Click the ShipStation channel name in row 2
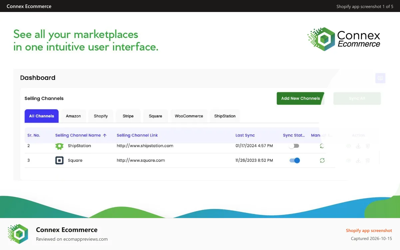Image resolution: width=400 pixels, height=250 pixels. (79, 146)
